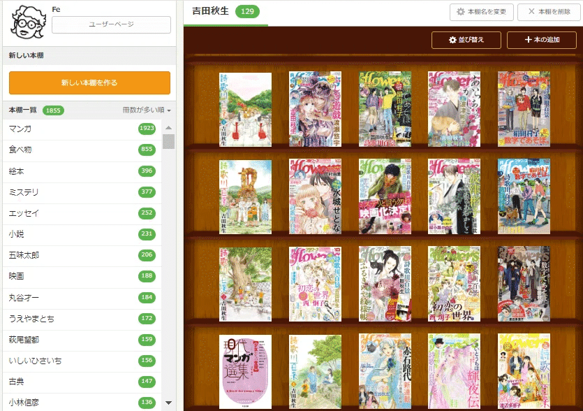Open the 映画 bookshelf row
The height and width of the screenshot is (411, 583).
tap(82, 276)
